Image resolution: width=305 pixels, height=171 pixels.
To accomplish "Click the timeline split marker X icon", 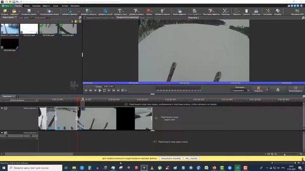I will tap(82, 99).
